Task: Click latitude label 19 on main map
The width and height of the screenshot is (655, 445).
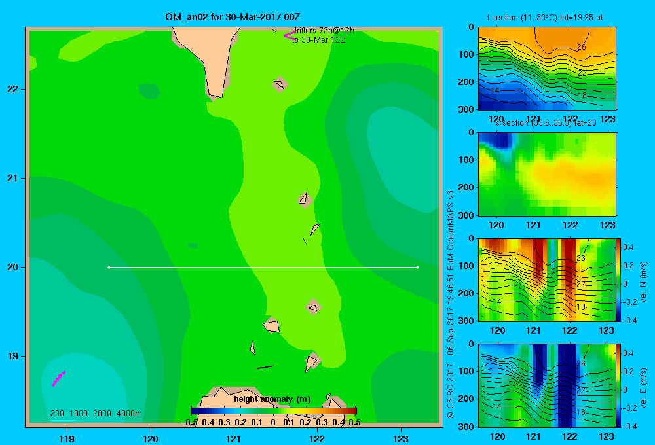Action: coord(12,356)
